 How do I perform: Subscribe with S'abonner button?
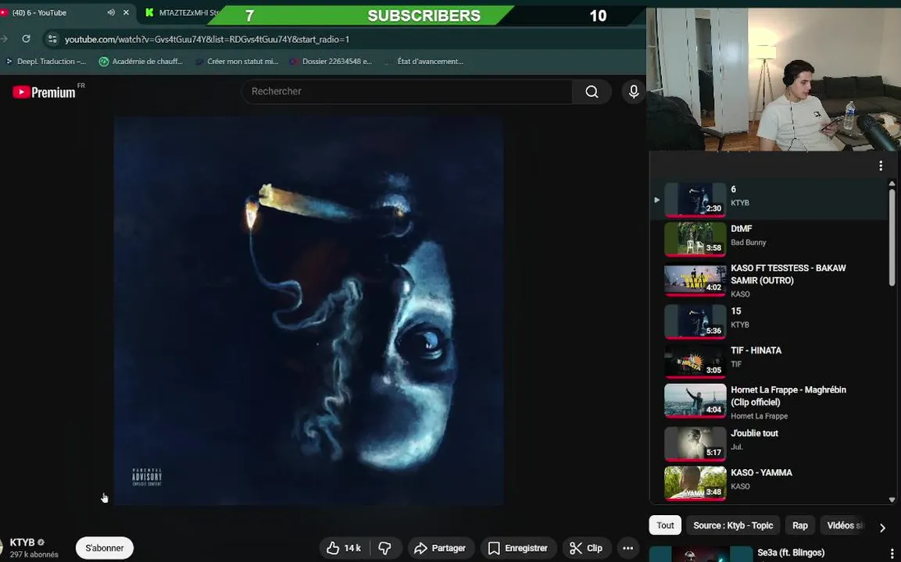click(x=105, y=548)
